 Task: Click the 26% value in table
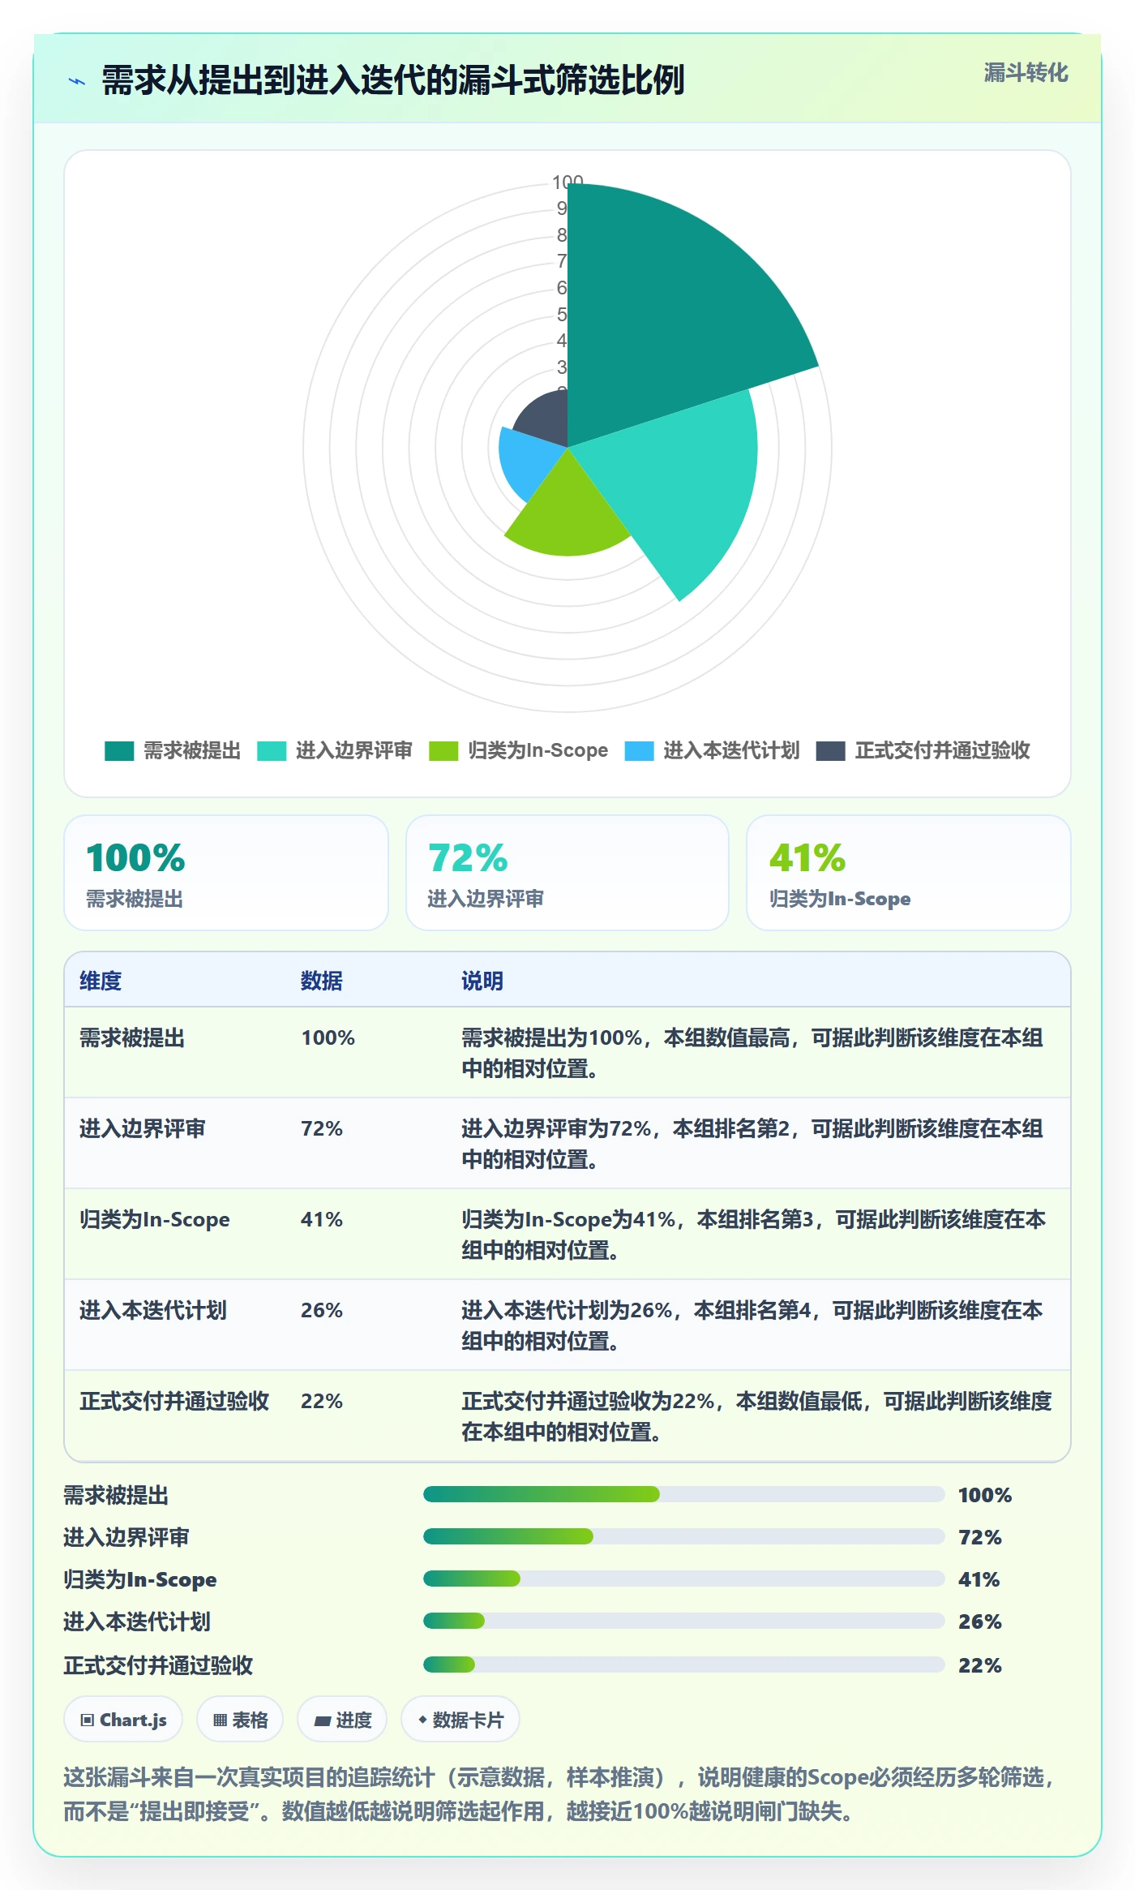click(322, 1311)
